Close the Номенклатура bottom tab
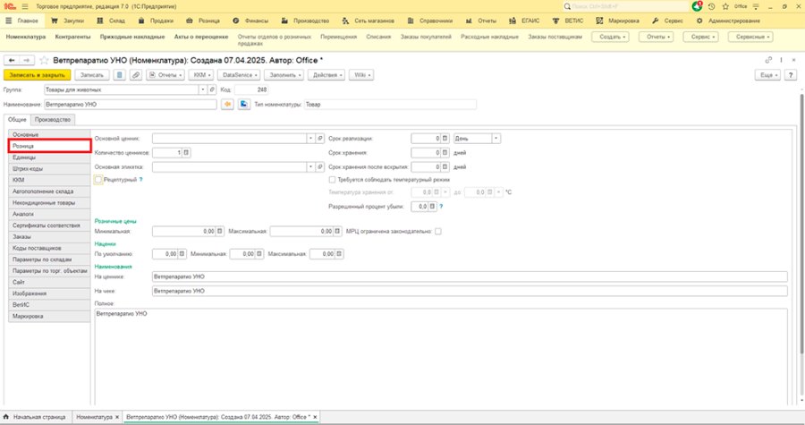The image size is (805, 425). coord(117,417)
